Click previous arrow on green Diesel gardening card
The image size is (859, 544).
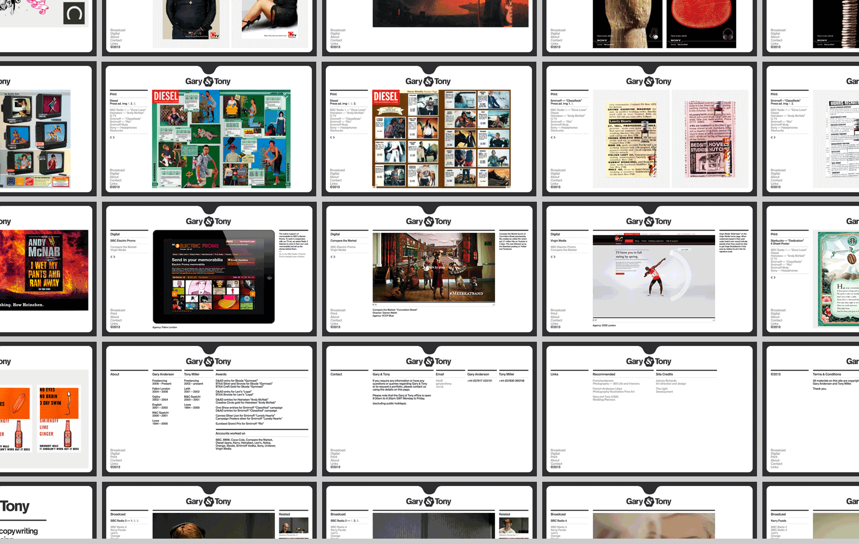tap(111, 137)
